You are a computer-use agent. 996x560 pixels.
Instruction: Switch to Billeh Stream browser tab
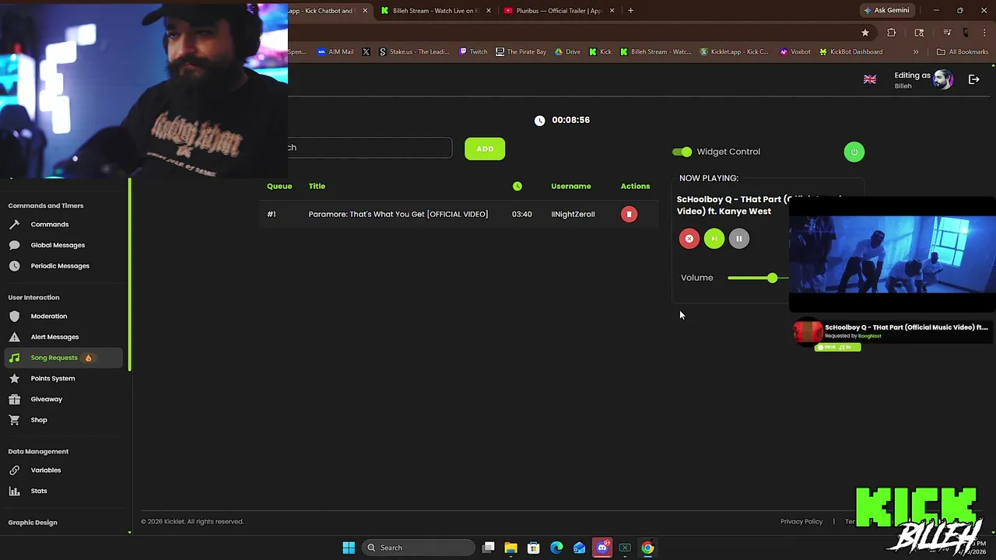click(436, 11)
